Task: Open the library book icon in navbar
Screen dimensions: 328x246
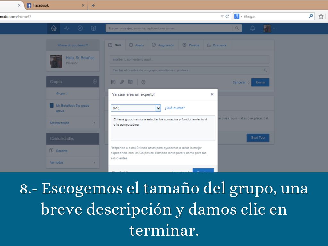Action: (x=93, y=29)
